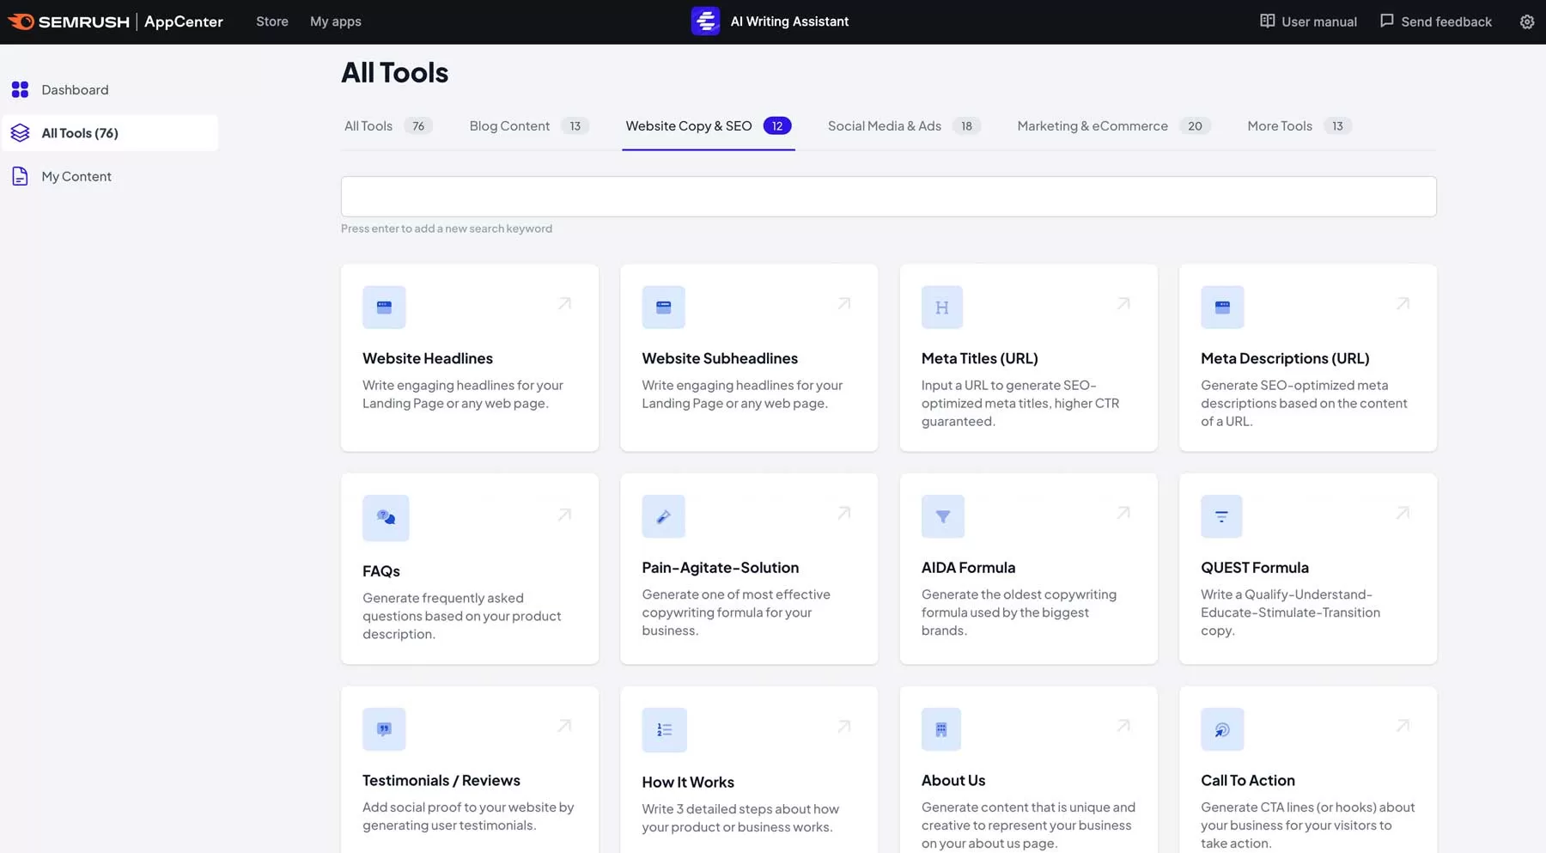The height and width of the screenshot is (853, 1546).
Task: Select the Social Media & Ads tab
Action: (x=884, y=126)
